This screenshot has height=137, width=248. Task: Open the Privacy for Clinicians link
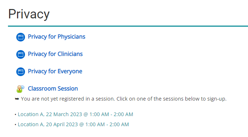pos(55,54)
